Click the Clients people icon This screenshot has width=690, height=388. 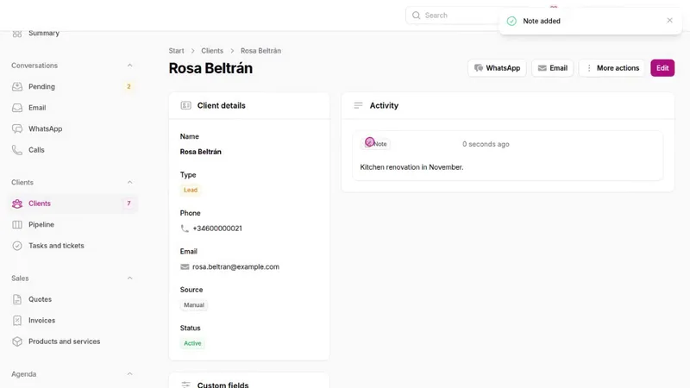point(17,203)
